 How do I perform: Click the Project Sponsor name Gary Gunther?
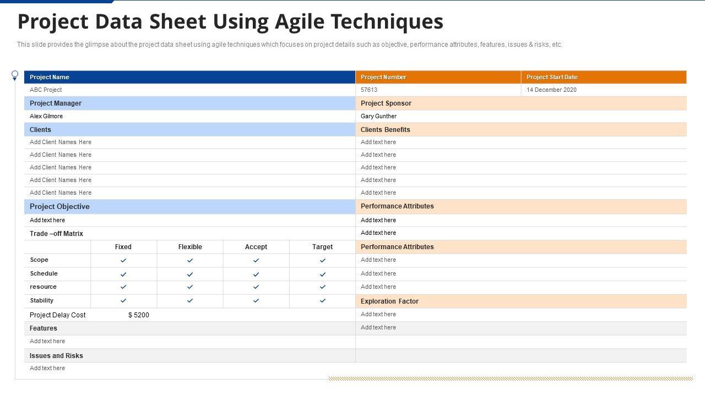coord(378,116)
